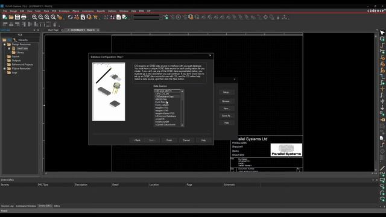
Task: Select the Library folder in project tree
Action: [20, 52]
